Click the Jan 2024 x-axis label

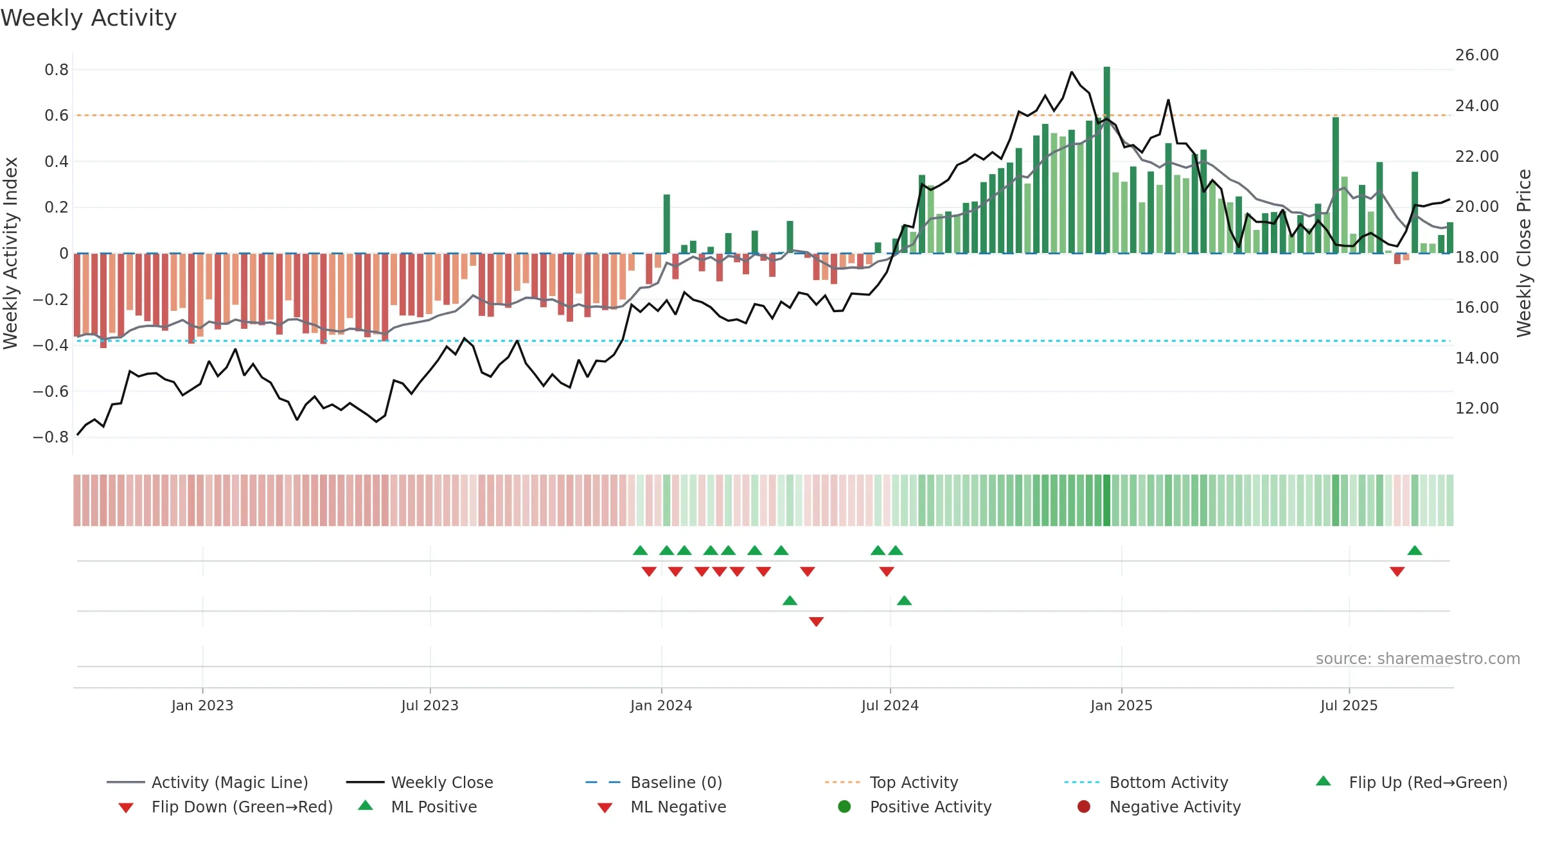(662, 706)
